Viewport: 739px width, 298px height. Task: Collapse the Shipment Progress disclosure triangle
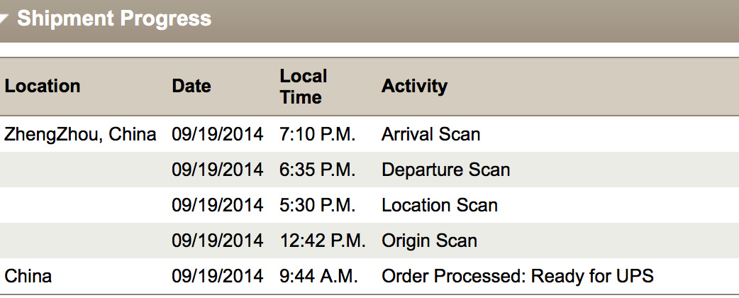point(4,20)
